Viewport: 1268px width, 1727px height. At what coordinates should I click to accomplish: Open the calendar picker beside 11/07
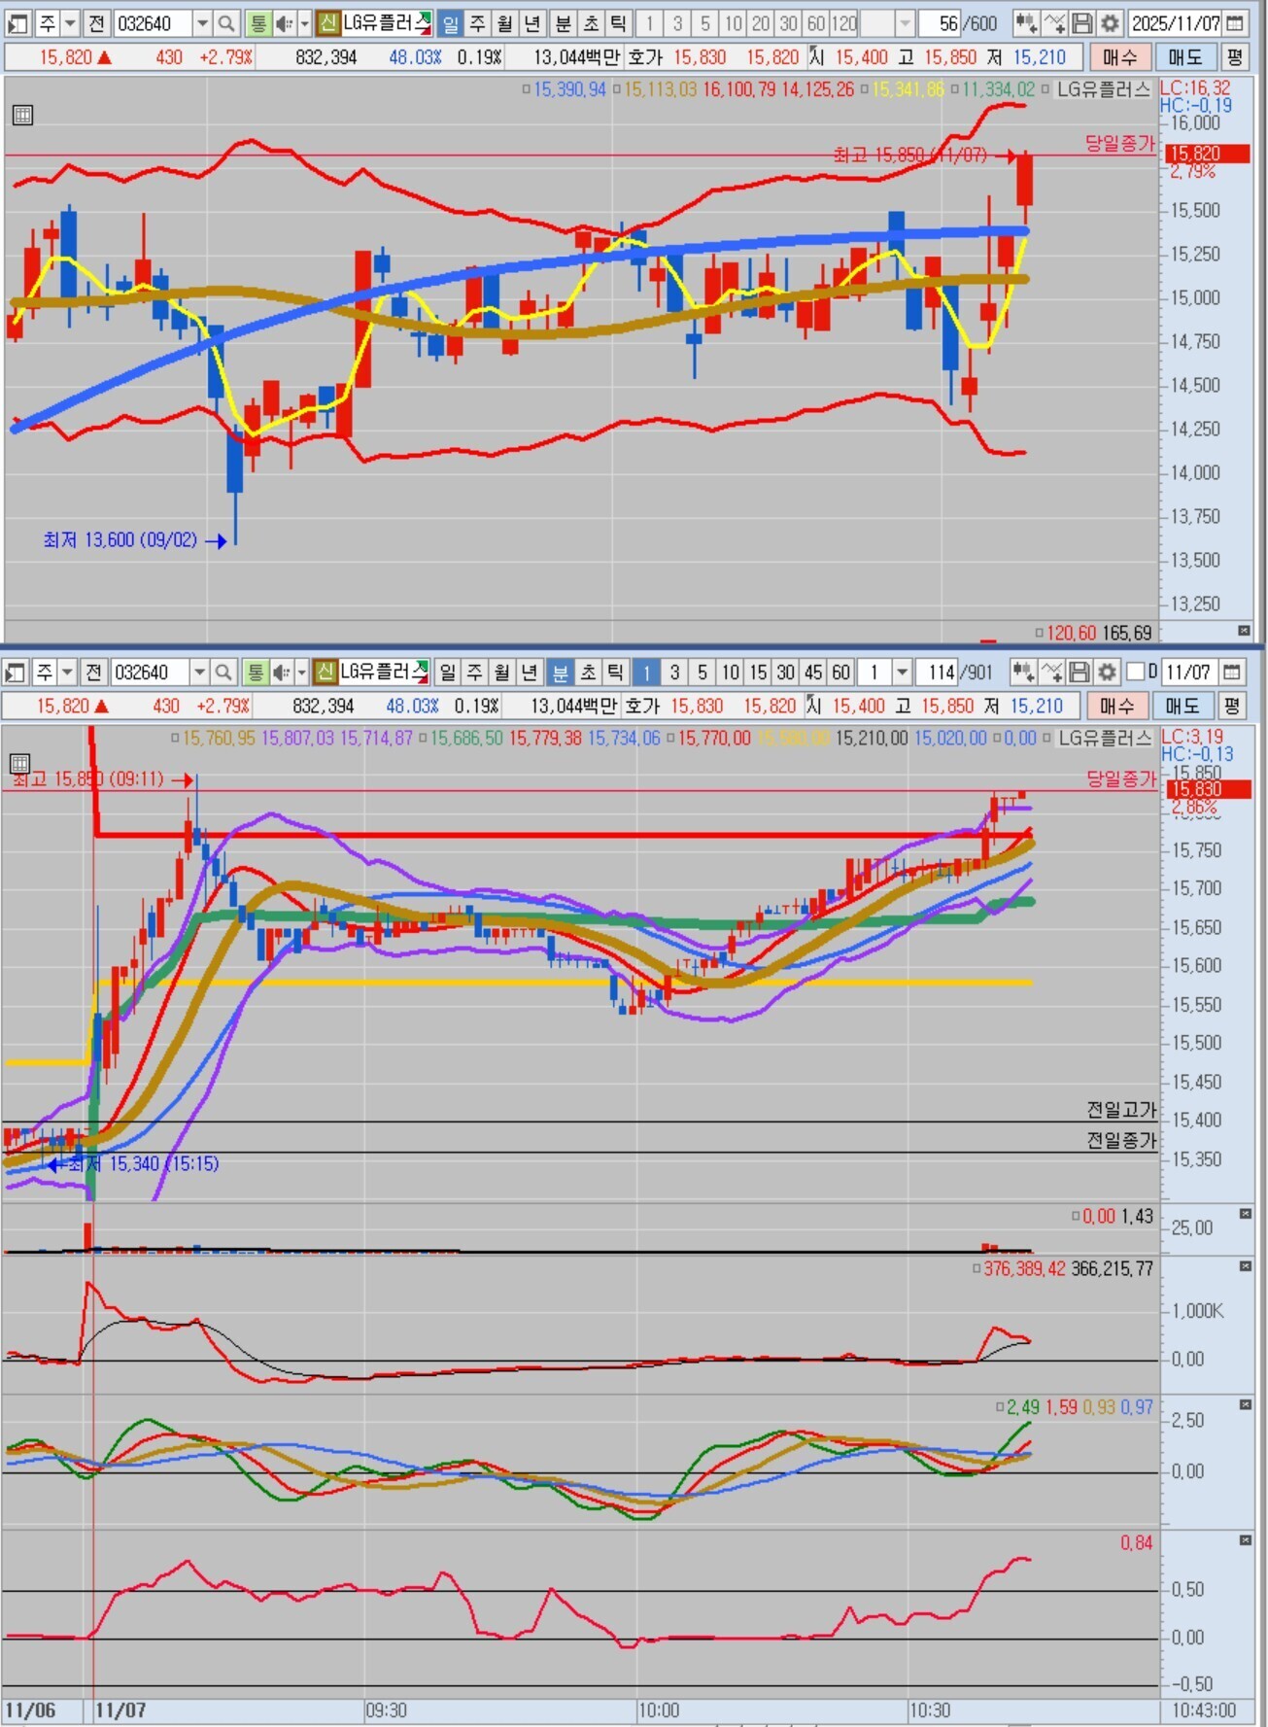coord(1232,672)
